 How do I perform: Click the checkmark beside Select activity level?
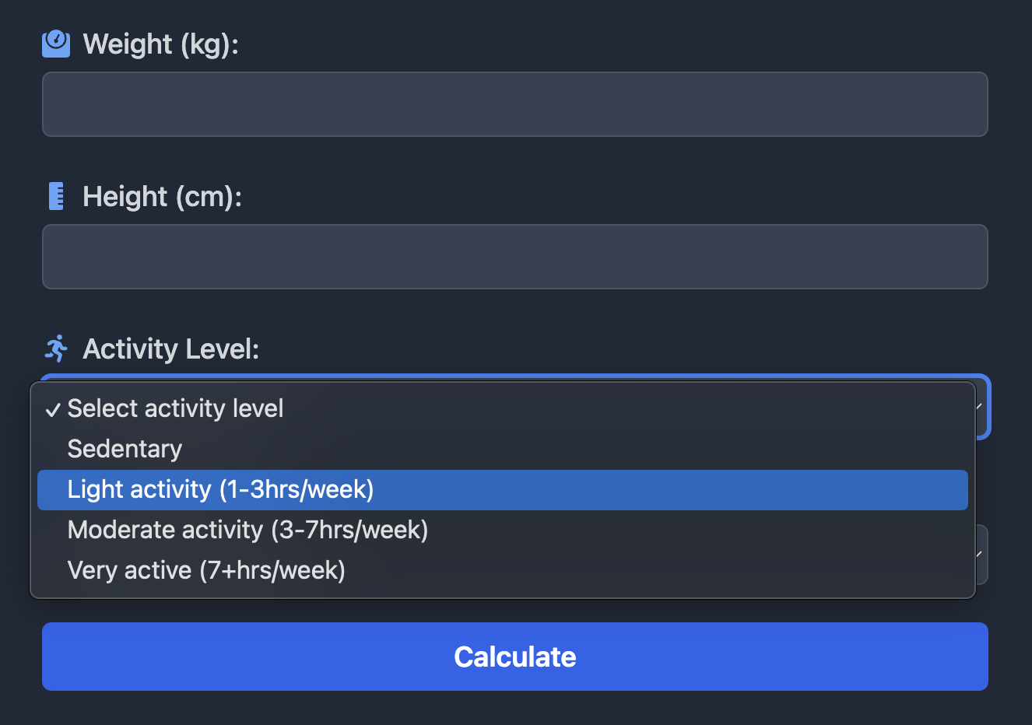[52, 410]
